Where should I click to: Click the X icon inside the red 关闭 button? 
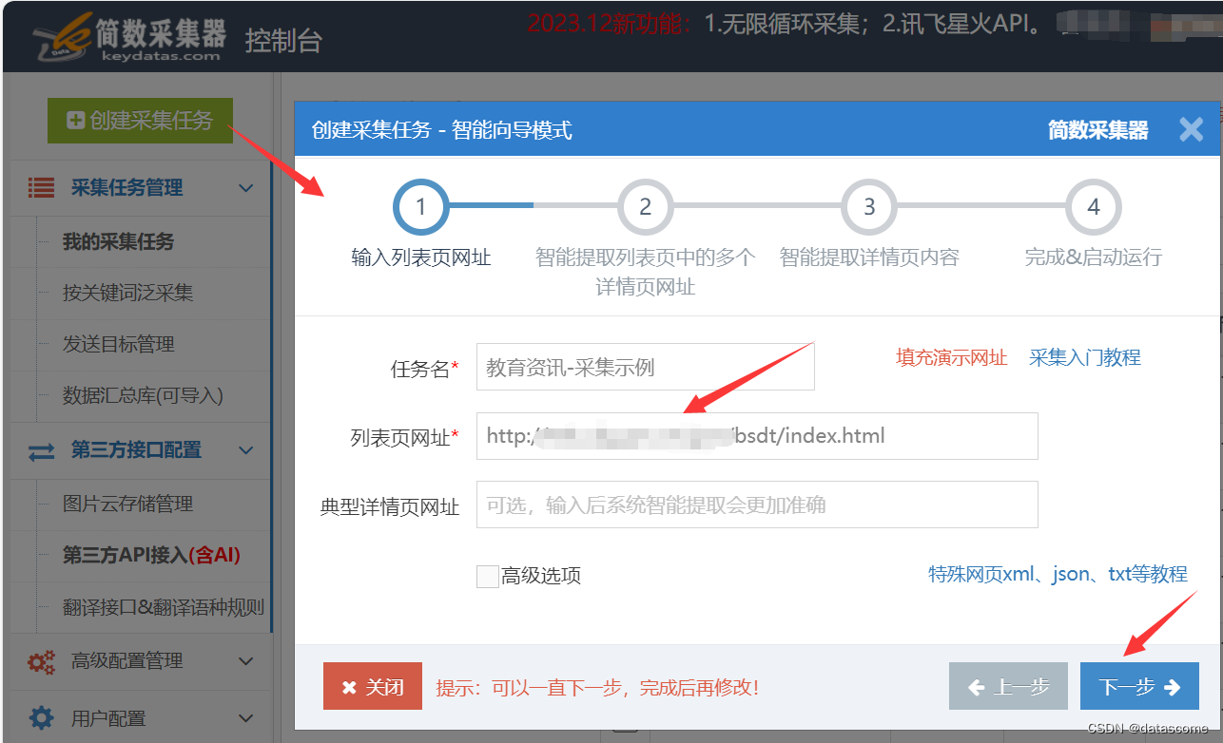(349, 686)
